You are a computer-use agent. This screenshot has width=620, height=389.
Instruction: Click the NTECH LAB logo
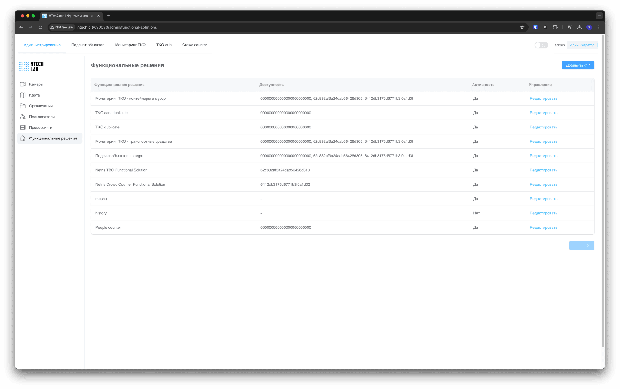(31, 67)
